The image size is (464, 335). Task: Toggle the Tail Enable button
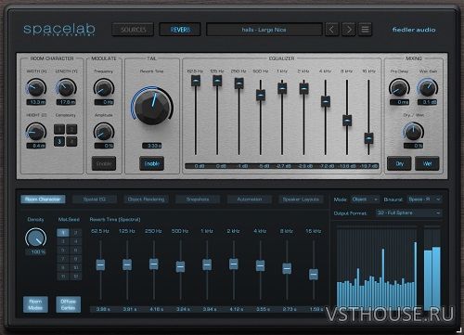(151, 163)
